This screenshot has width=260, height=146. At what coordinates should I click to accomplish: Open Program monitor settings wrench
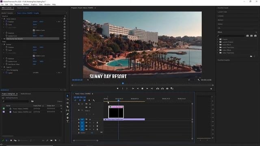tap(199, 80)
